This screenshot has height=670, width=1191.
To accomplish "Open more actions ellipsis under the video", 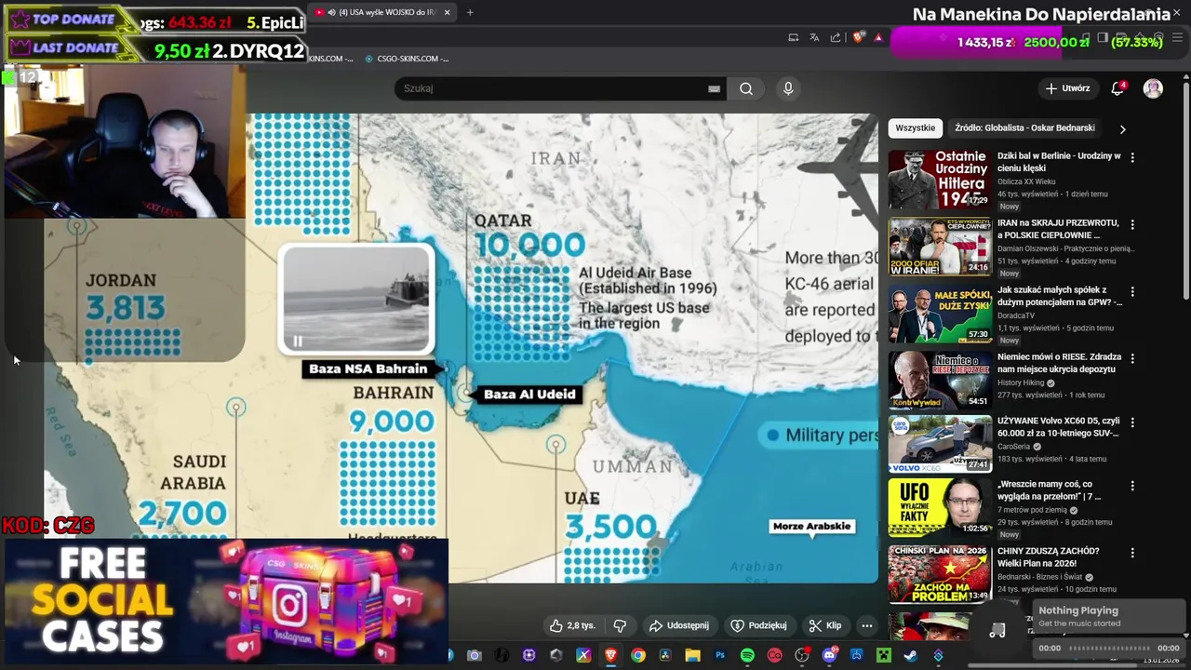I will coord(866,625).
